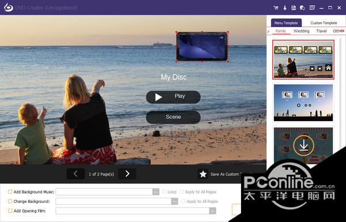Choose the beach family template thumbnail
The width and height of the screenshot is (346, 222).
[303, 59]
